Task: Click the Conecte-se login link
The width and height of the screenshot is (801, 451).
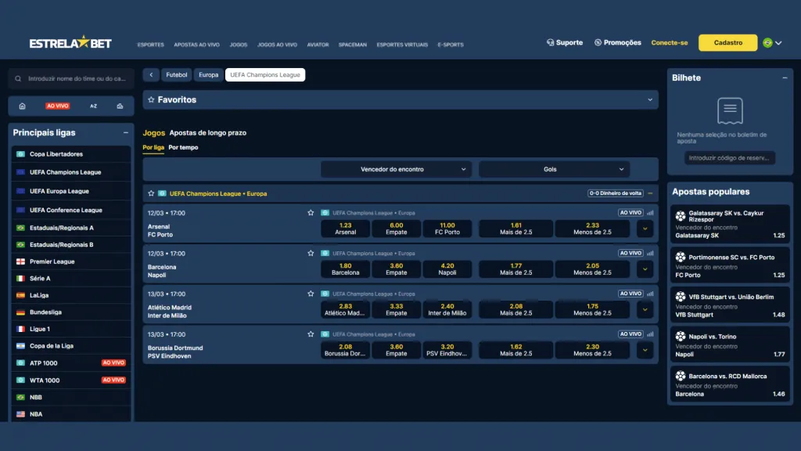Action: [x=670, y=43]
